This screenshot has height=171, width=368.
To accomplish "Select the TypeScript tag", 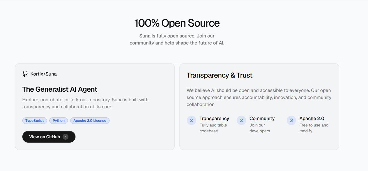I will (x=35, y=121).
